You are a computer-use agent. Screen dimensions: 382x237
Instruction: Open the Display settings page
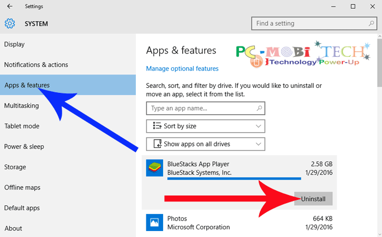68,44
